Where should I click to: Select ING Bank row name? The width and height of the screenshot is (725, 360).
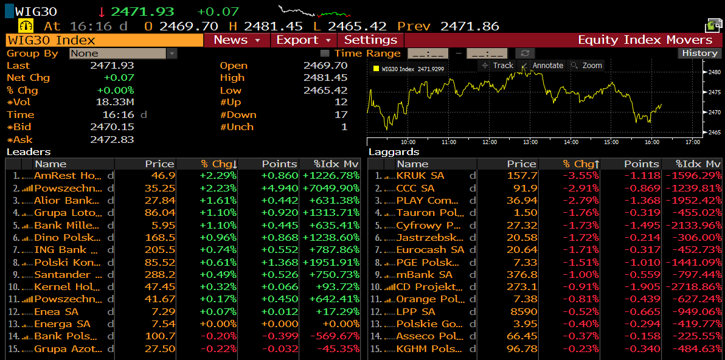[66, 249]
